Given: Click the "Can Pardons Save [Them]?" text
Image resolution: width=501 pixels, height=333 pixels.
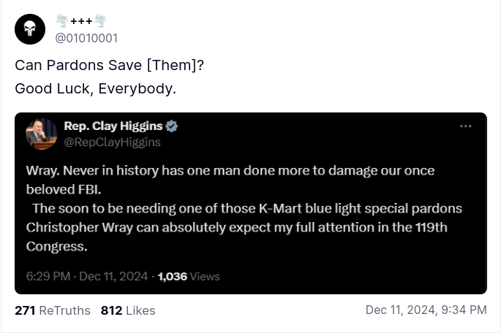Looking at the screenshot, I should 109,65.
